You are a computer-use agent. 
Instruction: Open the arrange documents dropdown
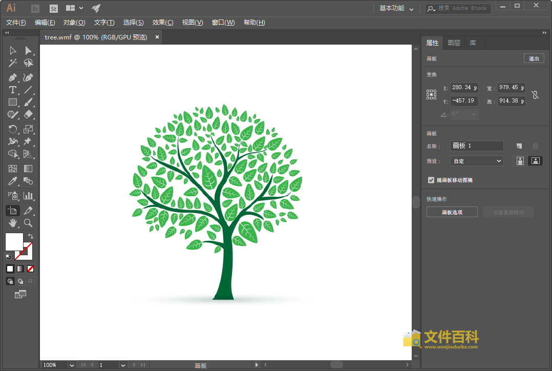[x=75, y=8]
